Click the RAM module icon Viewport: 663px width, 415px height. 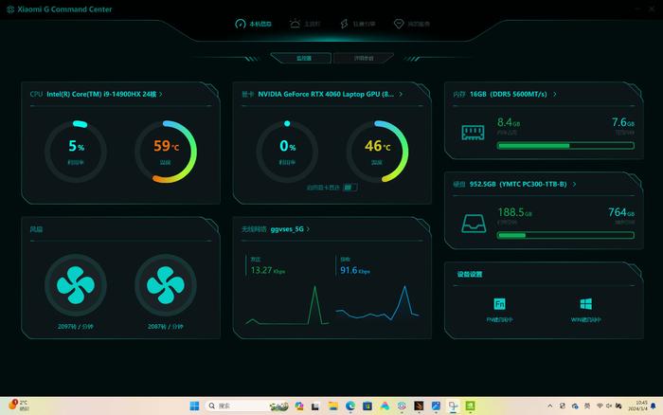473,133
